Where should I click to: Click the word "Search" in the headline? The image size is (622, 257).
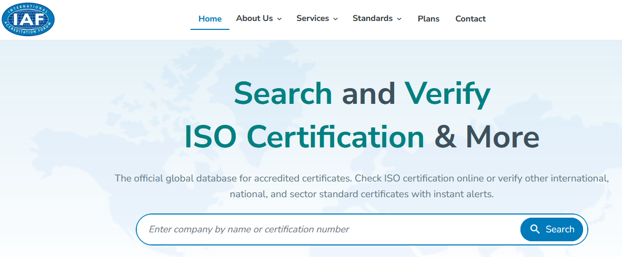pos(283,94)
